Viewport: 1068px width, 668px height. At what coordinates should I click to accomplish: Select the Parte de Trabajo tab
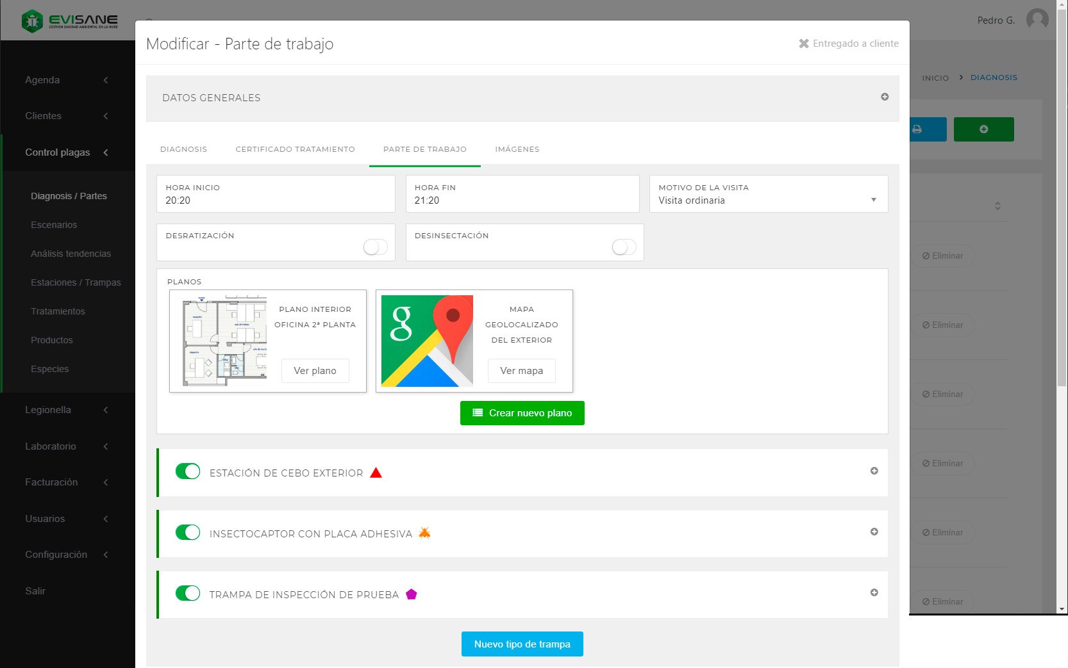coord(424,149)
